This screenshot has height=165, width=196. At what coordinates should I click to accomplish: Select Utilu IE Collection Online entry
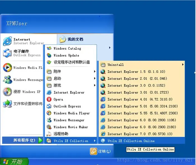tap(142, 141)
